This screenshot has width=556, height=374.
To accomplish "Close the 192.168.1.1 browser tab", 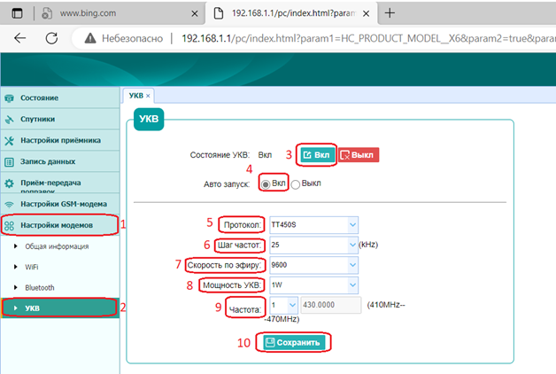I will point(367,13).
